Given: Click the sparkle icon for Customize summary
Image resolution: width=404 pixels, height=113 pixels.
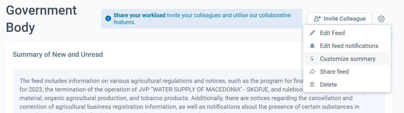Looking at the screenshot, I should [312, 59].
